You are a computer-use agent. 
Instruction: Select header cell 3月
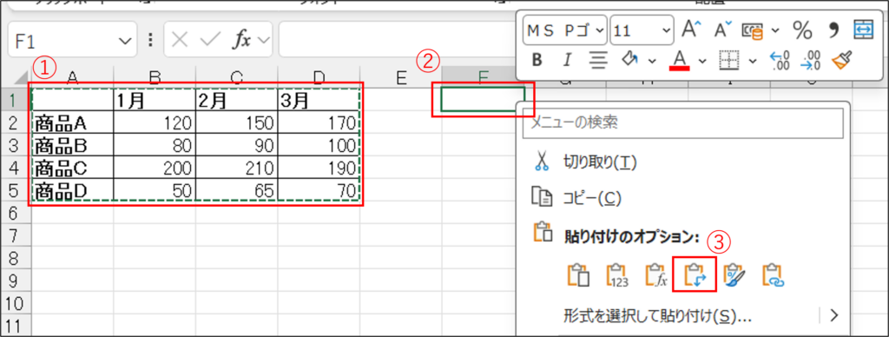[319, 100]
